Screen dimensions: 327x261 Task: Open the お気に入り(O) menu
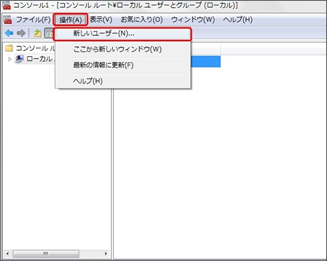coord(141,20)
